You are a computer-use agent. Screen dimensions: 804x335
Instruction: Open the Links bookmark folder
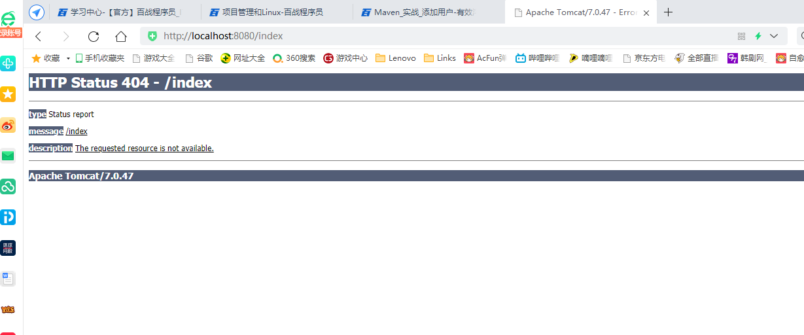click(x=440, y=58)
